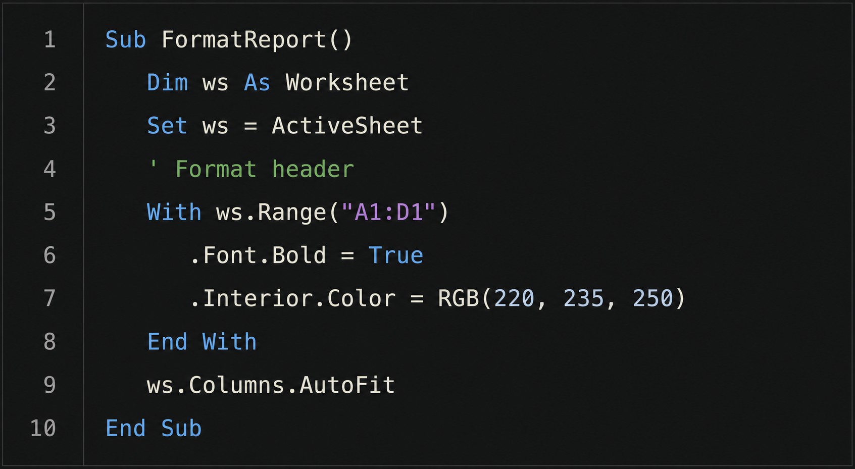Place cursor on the Sub keyword

[126, 39]
